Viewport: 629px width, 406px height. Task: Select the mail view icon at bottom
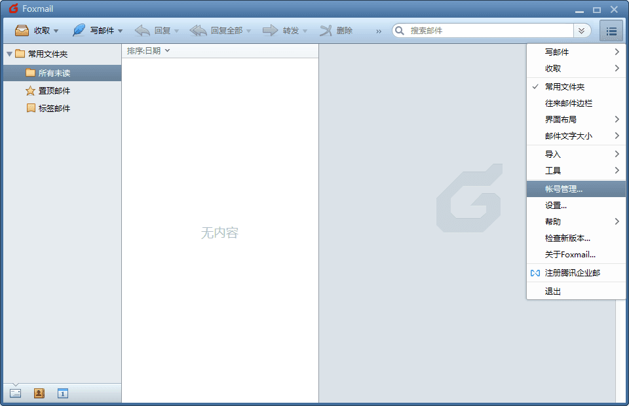click(x=16, y=394)
